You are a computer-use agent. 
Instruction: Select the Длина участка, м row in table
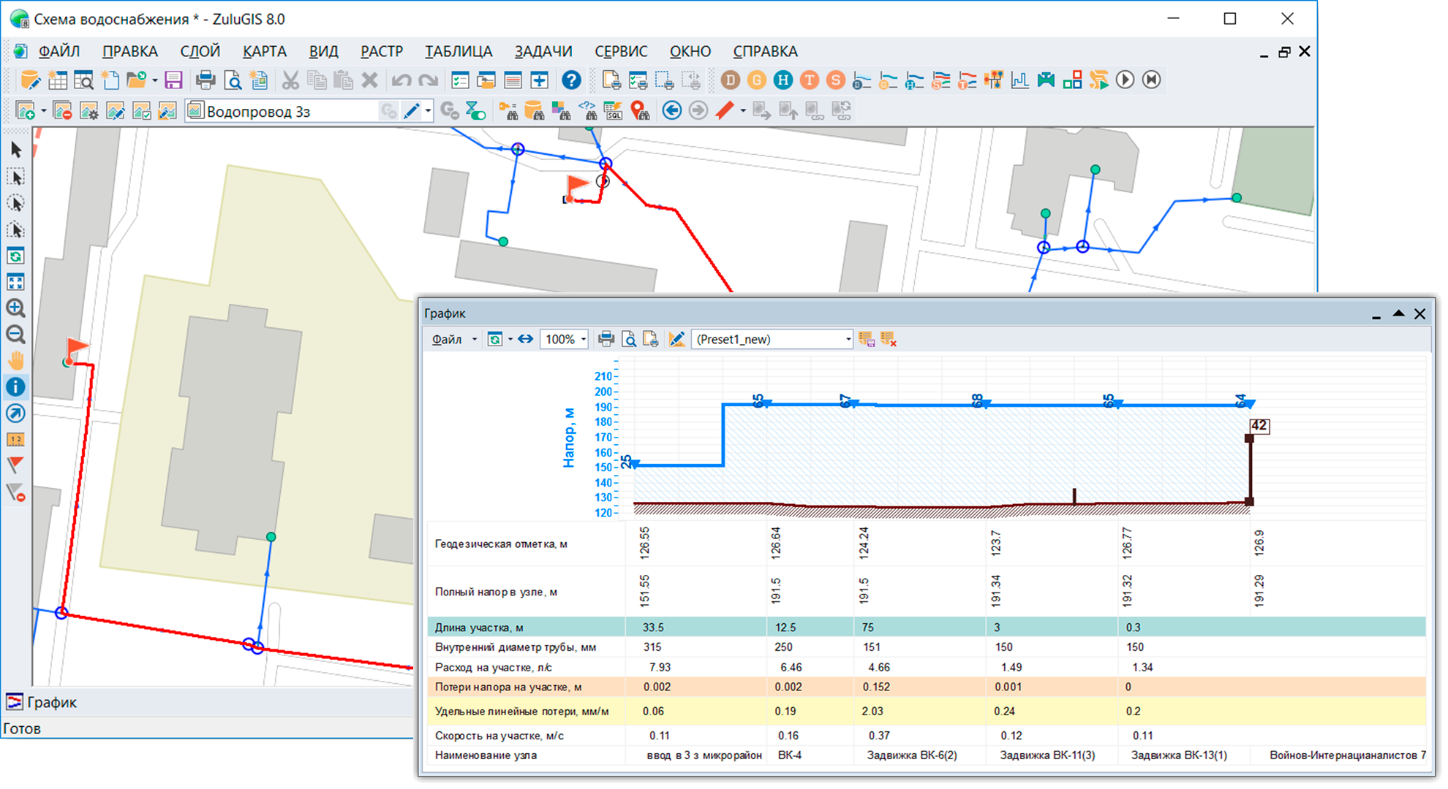coord(479,628)
